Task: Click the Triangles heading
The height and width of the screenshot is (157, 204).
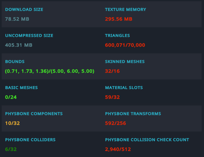Action: 117,35
